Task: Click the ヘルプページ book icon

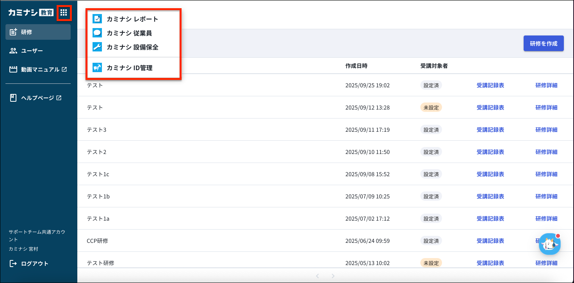Action: point(13,98)
